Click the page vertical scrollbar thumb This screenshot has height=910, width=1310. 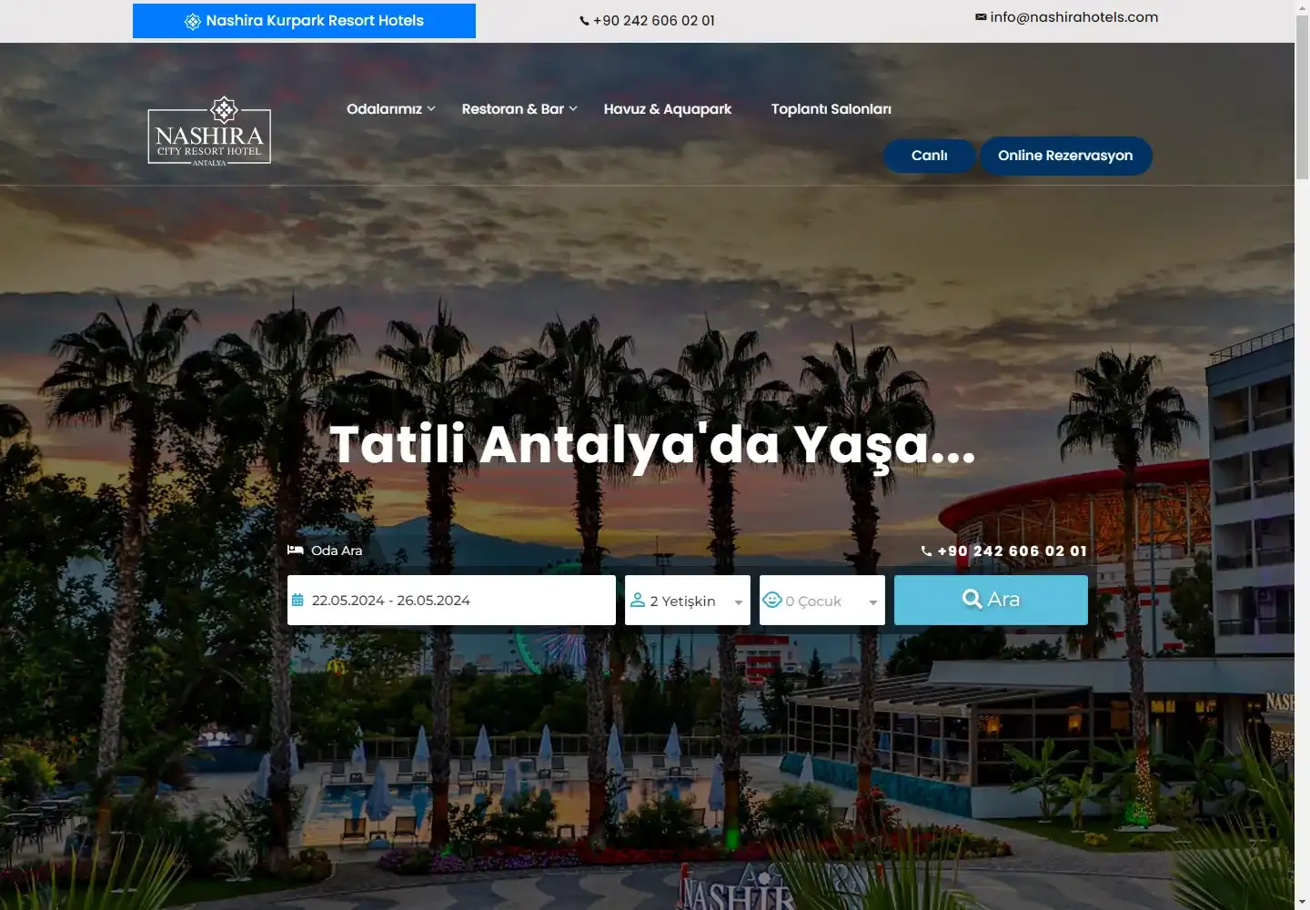click(x=1302, y=98)
